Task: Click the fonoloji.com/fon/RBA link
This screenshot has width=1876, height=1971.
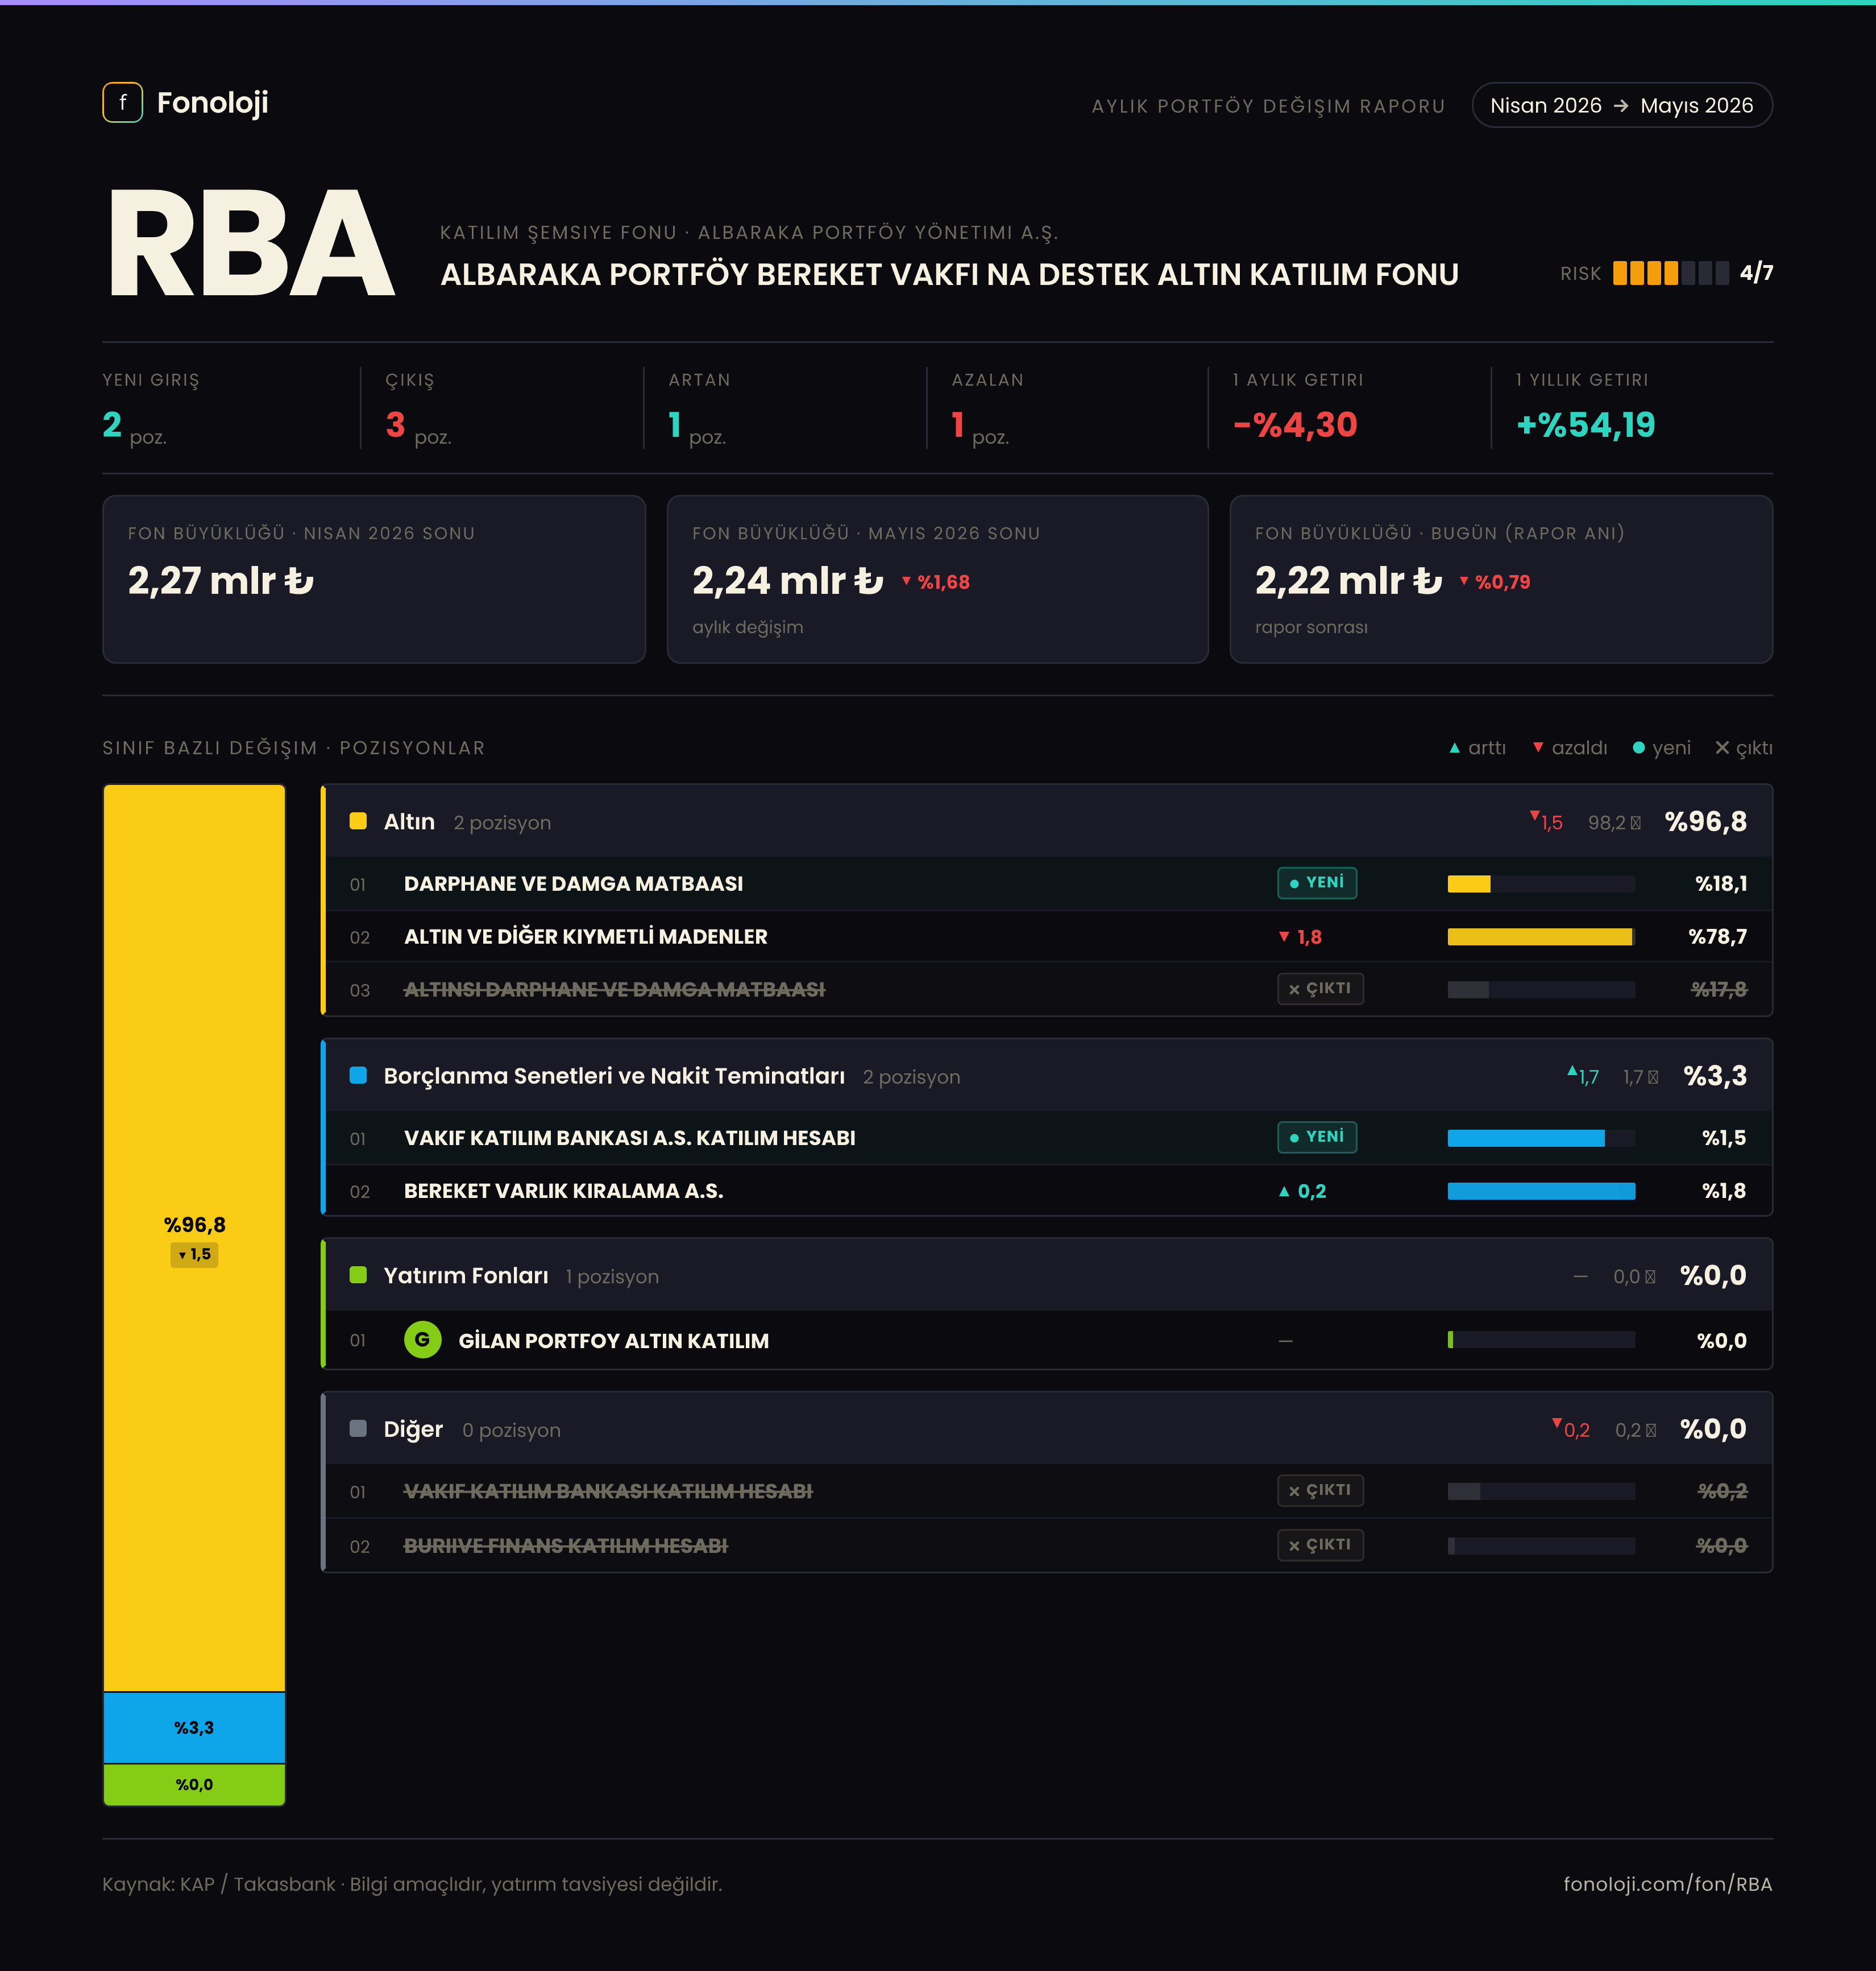Action: [x=1667, y=1884]
